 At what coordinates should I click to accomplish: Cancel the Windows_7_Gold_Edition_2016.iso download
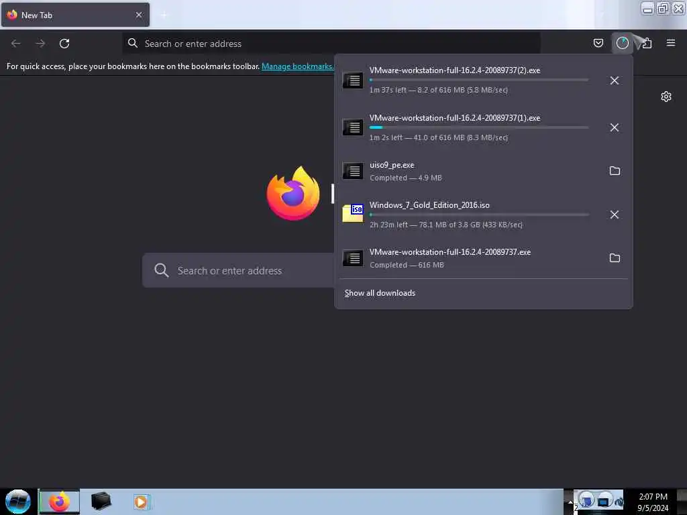pos(615,215)
